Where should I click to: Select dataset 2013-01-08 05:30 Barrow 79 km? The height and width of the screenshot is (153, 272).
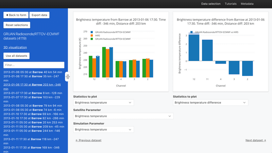coord(33,106)
